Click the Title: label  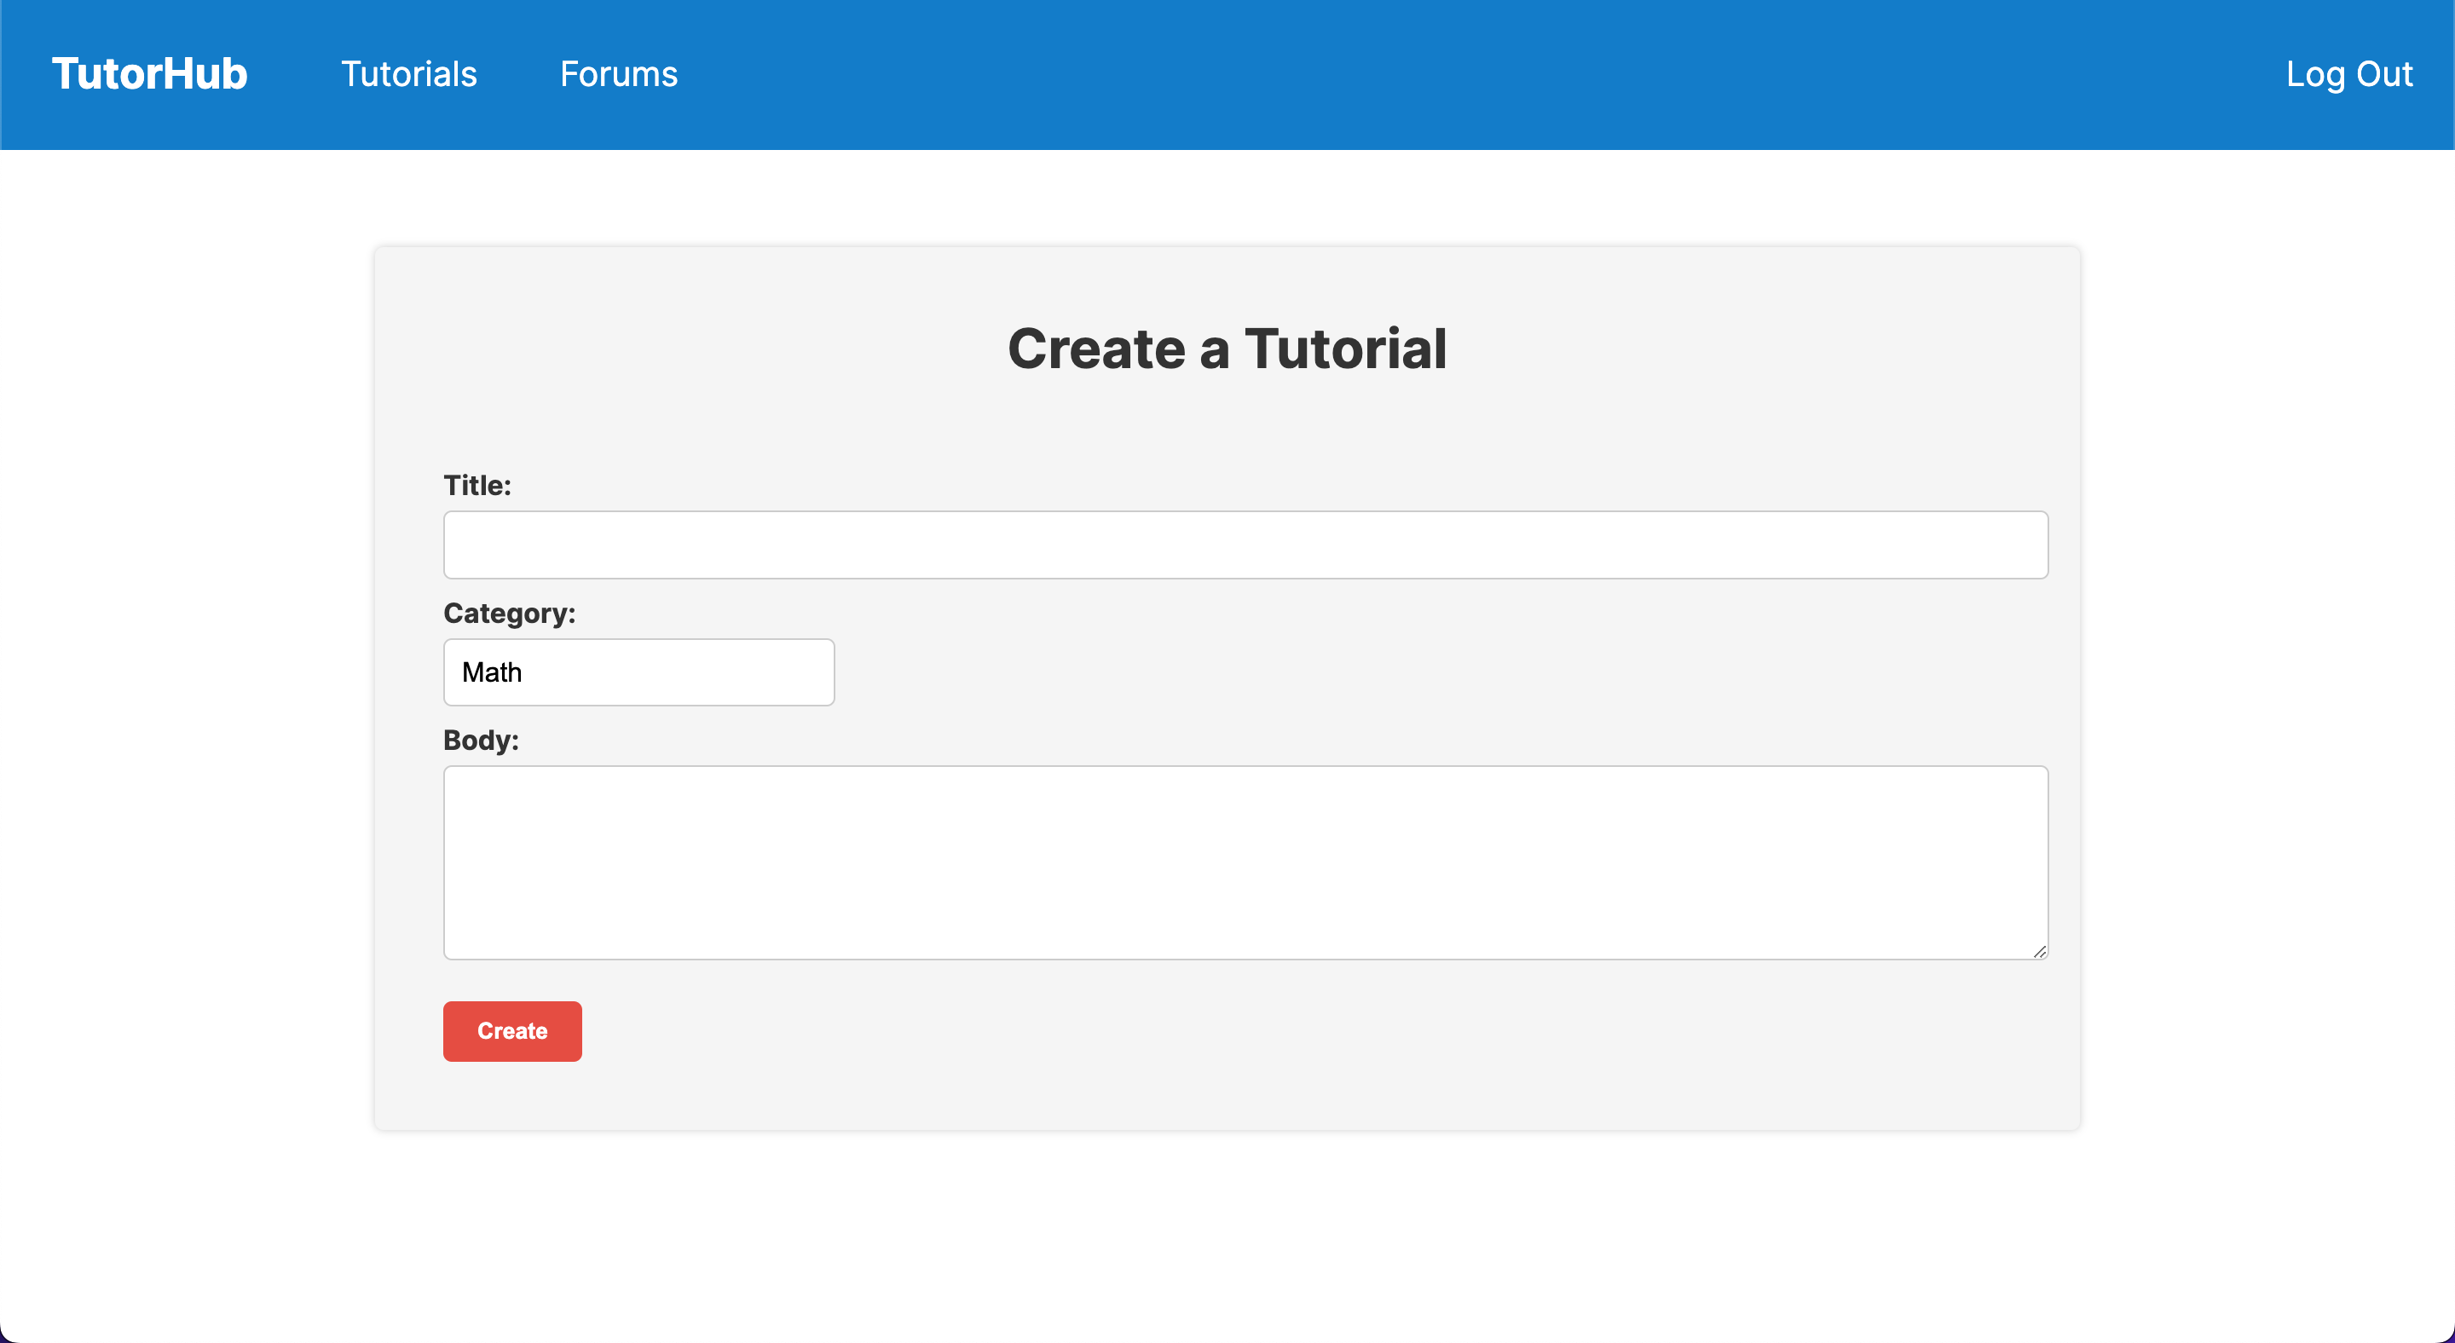tap(477, 486)
